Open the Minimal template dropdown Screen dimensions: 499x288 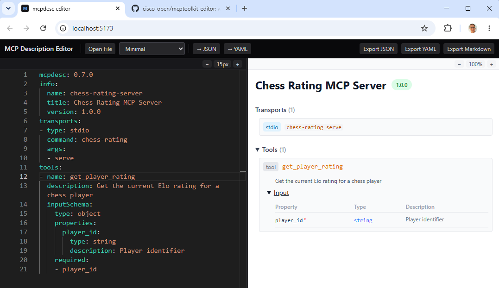(152, 49)
